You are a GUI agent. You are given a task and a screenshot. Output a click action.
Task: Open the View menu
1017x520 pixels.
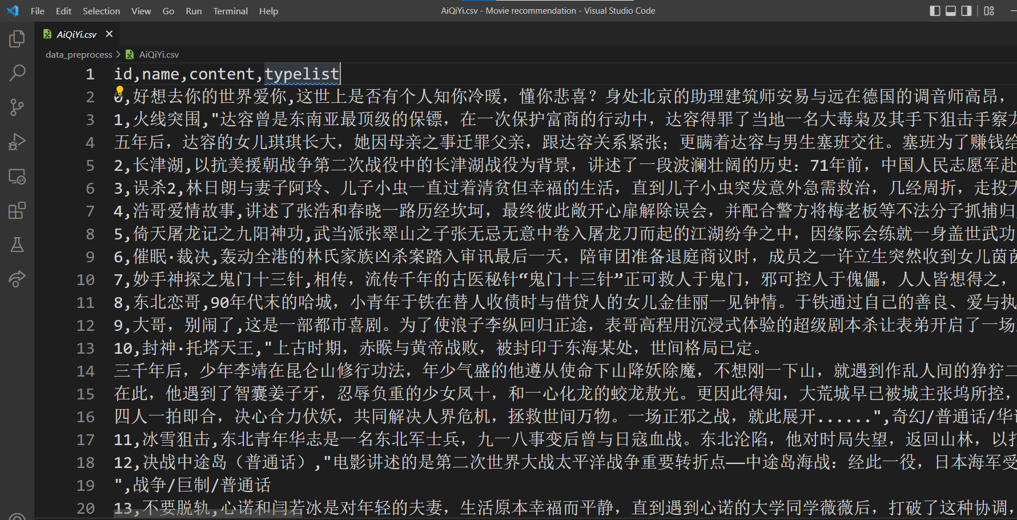point(141,11)
